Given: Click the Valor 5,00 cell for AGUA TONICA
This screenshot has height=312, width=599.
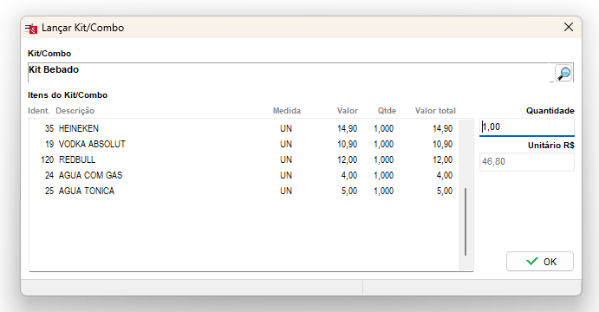Looking at the screenshot, I should (349, 192).
